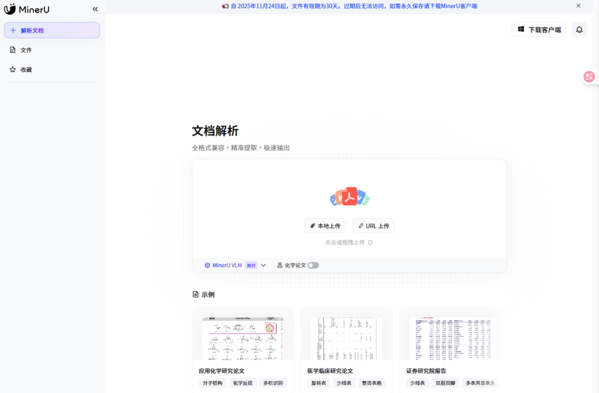Open the 应用化学研究论文 example thumbnail
The image size is (599, 393).
coord(242,338)
